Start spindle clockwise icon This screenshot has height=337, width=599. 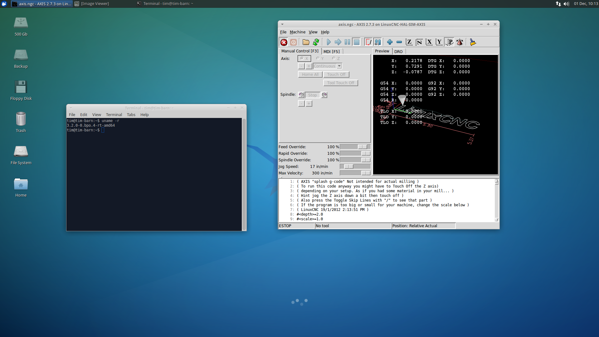tap(324, 95)
